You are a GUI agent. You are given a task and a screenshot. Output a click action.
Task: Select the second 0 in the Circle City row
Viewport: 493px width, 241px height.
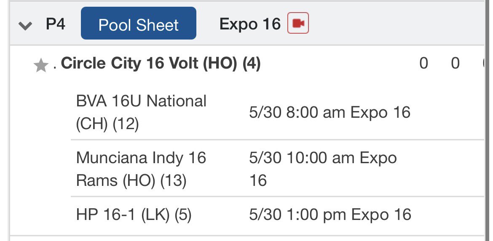pyautogui.click(x=455, y=64)
